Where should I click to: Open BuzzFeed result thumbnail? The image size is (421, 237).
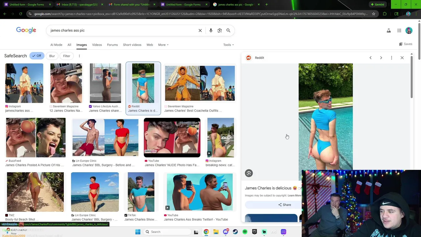[36, 138]
